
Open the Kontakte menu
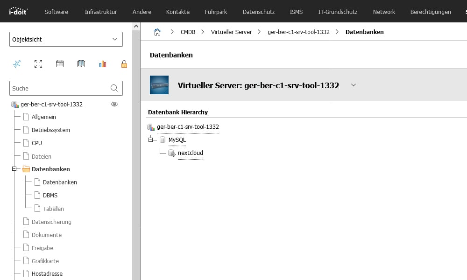click(x=178, y=12)
